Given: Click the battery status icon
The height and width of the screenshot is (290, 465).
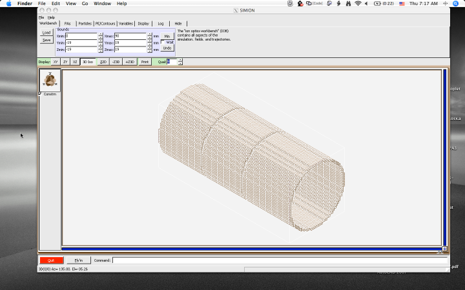Looking at the screenshot, I should tap(377, 4).
